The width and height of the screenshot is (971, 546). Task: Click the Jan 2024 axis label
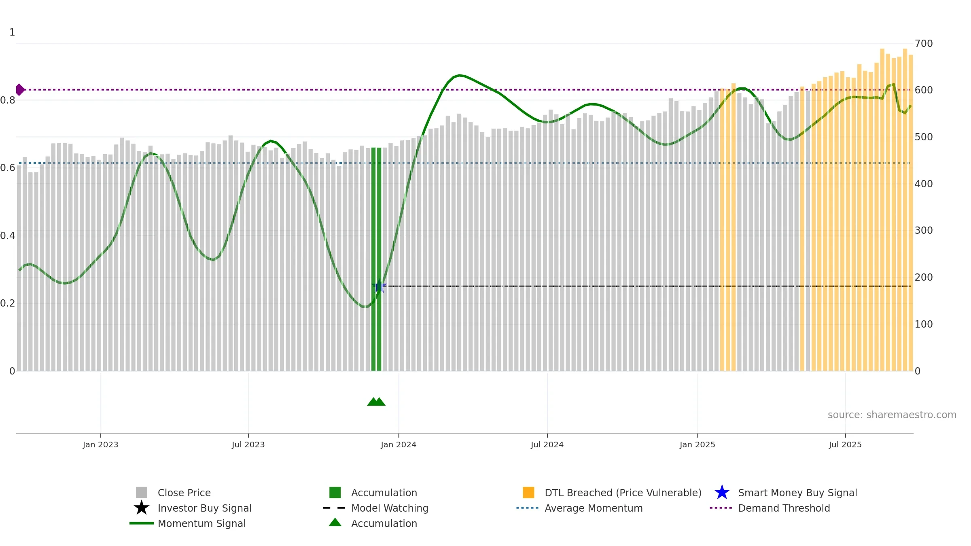point(399,445)
